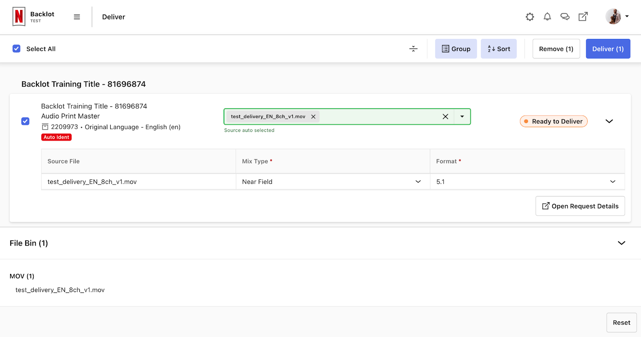Image resolution: width=641 pixels, height=337 pixels.
Task: Click Open Request Details button
Action: coord(580,206)
